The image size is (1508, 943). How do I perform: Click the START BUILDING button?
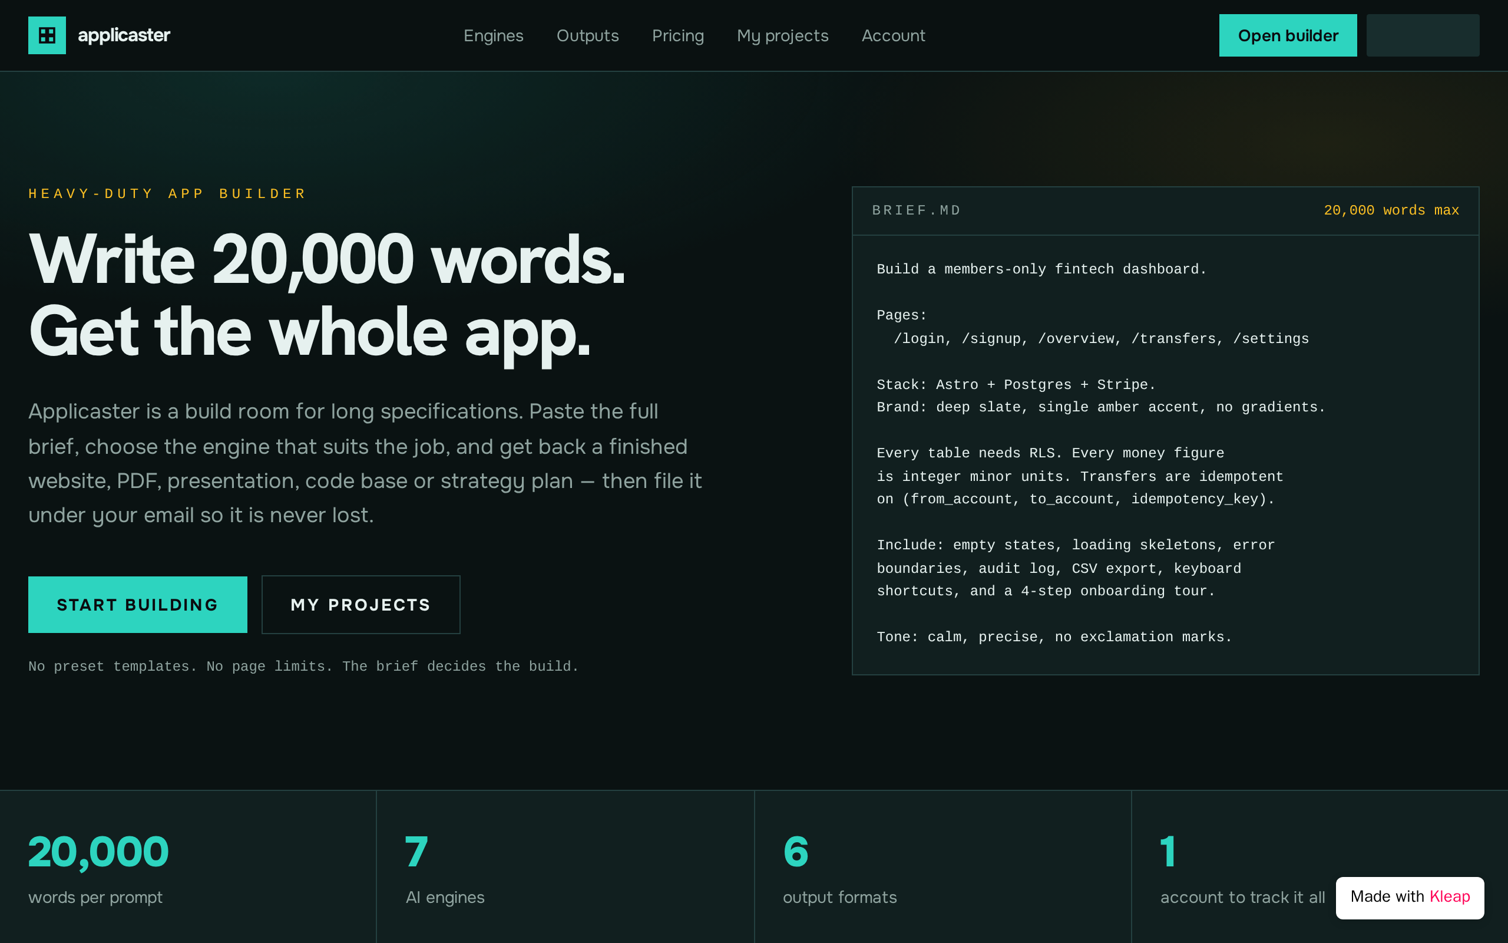[x=137, y=604]
